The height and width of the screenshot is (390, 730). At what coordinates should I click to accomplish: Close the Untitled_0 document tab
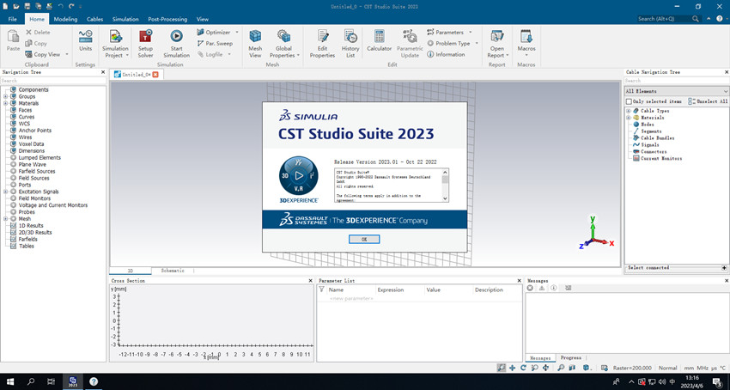click(x=155, y=75)
